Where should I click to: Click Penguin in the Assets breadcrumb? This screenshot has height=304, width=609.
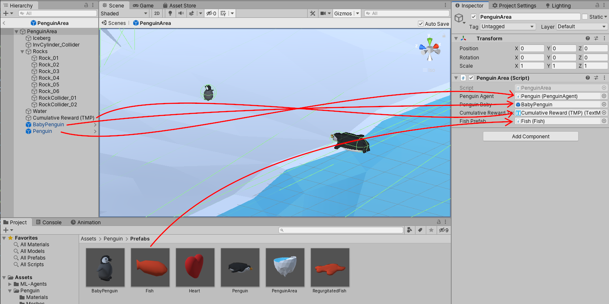pos(113,239)
